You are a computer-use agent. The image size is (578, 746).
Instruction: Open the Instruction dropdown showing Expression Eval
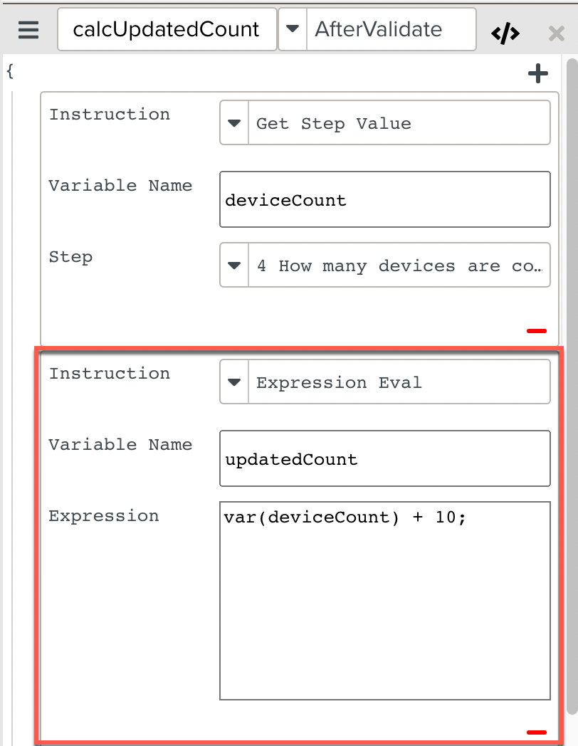pyautogui.click(x=384, y=382)
